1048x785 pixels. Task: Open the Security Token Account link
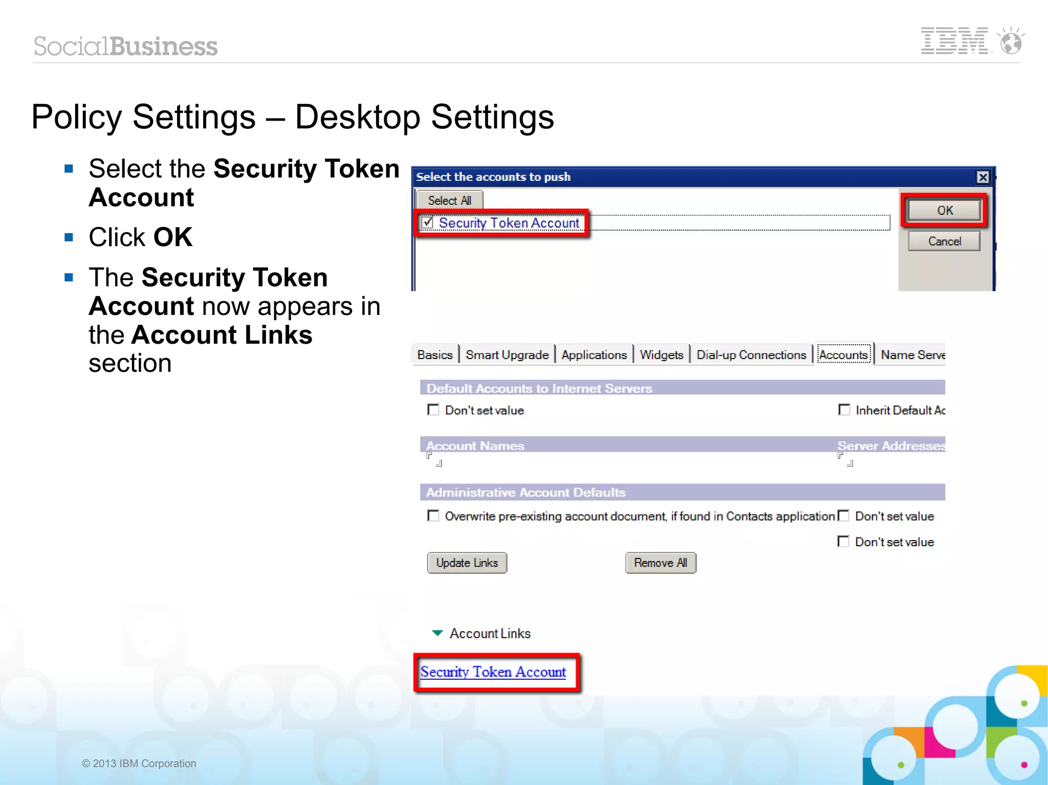pyautogui.click(x=493, y=672)
